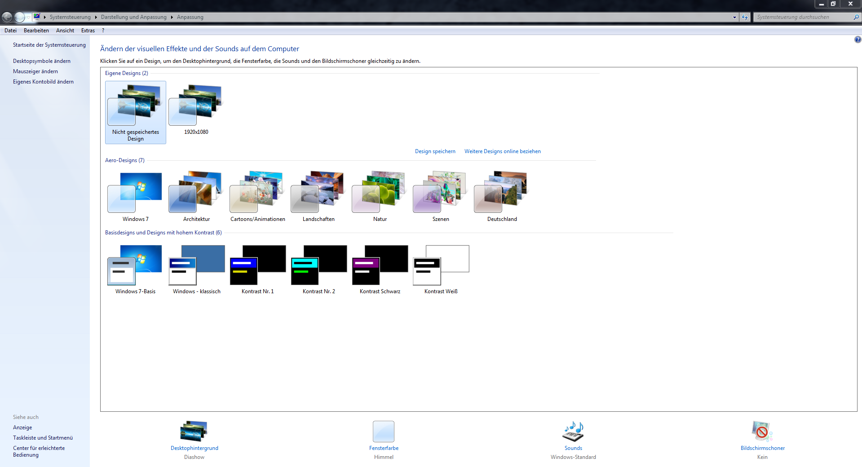Open Taskleiste und Startmenü link

pyautogui.click(x=43, y=438)
